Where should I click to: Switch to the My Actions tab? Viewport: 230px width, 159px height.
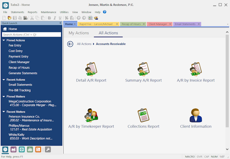coord(79,33)
